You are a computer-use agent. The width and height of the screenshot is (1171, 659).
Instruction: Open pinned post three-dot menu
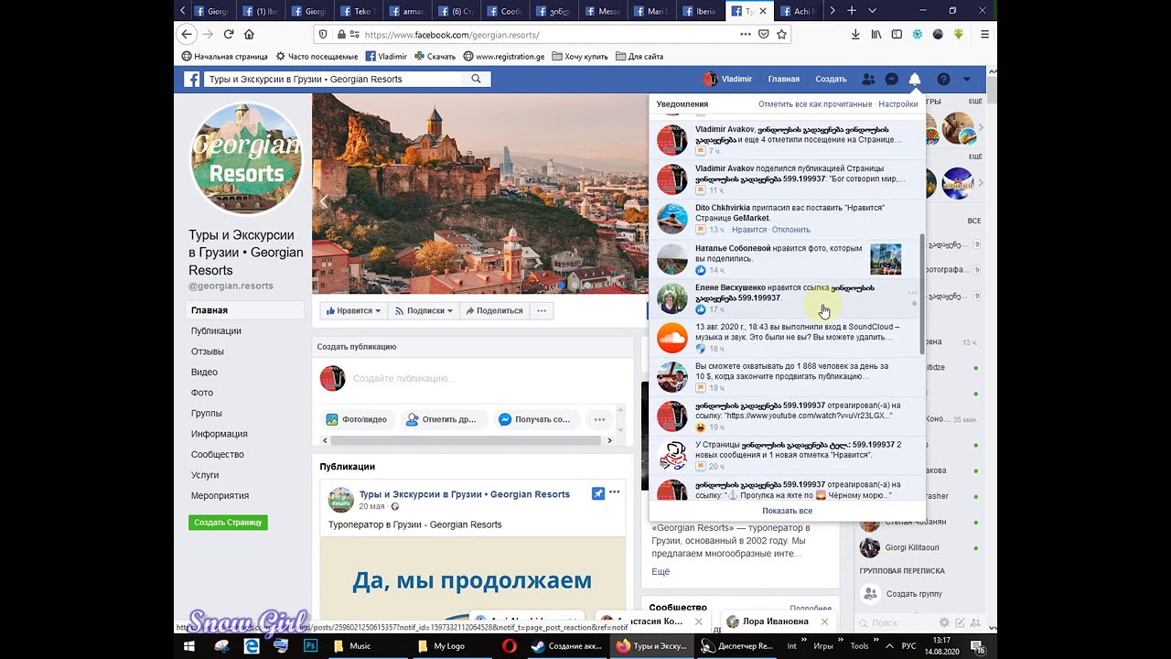[615, 492]
